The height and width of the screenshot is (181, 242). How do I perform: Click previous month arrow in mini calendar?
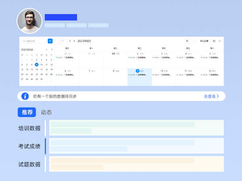(46, 49)
